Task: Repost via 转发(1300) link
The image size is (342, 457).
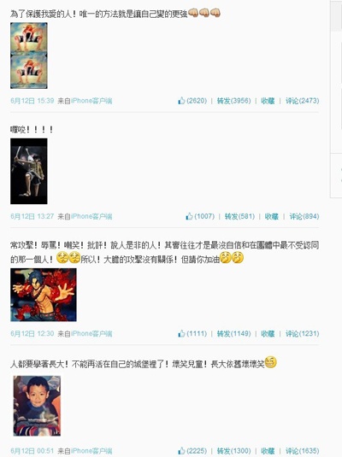Action: [x=233, y=450]
